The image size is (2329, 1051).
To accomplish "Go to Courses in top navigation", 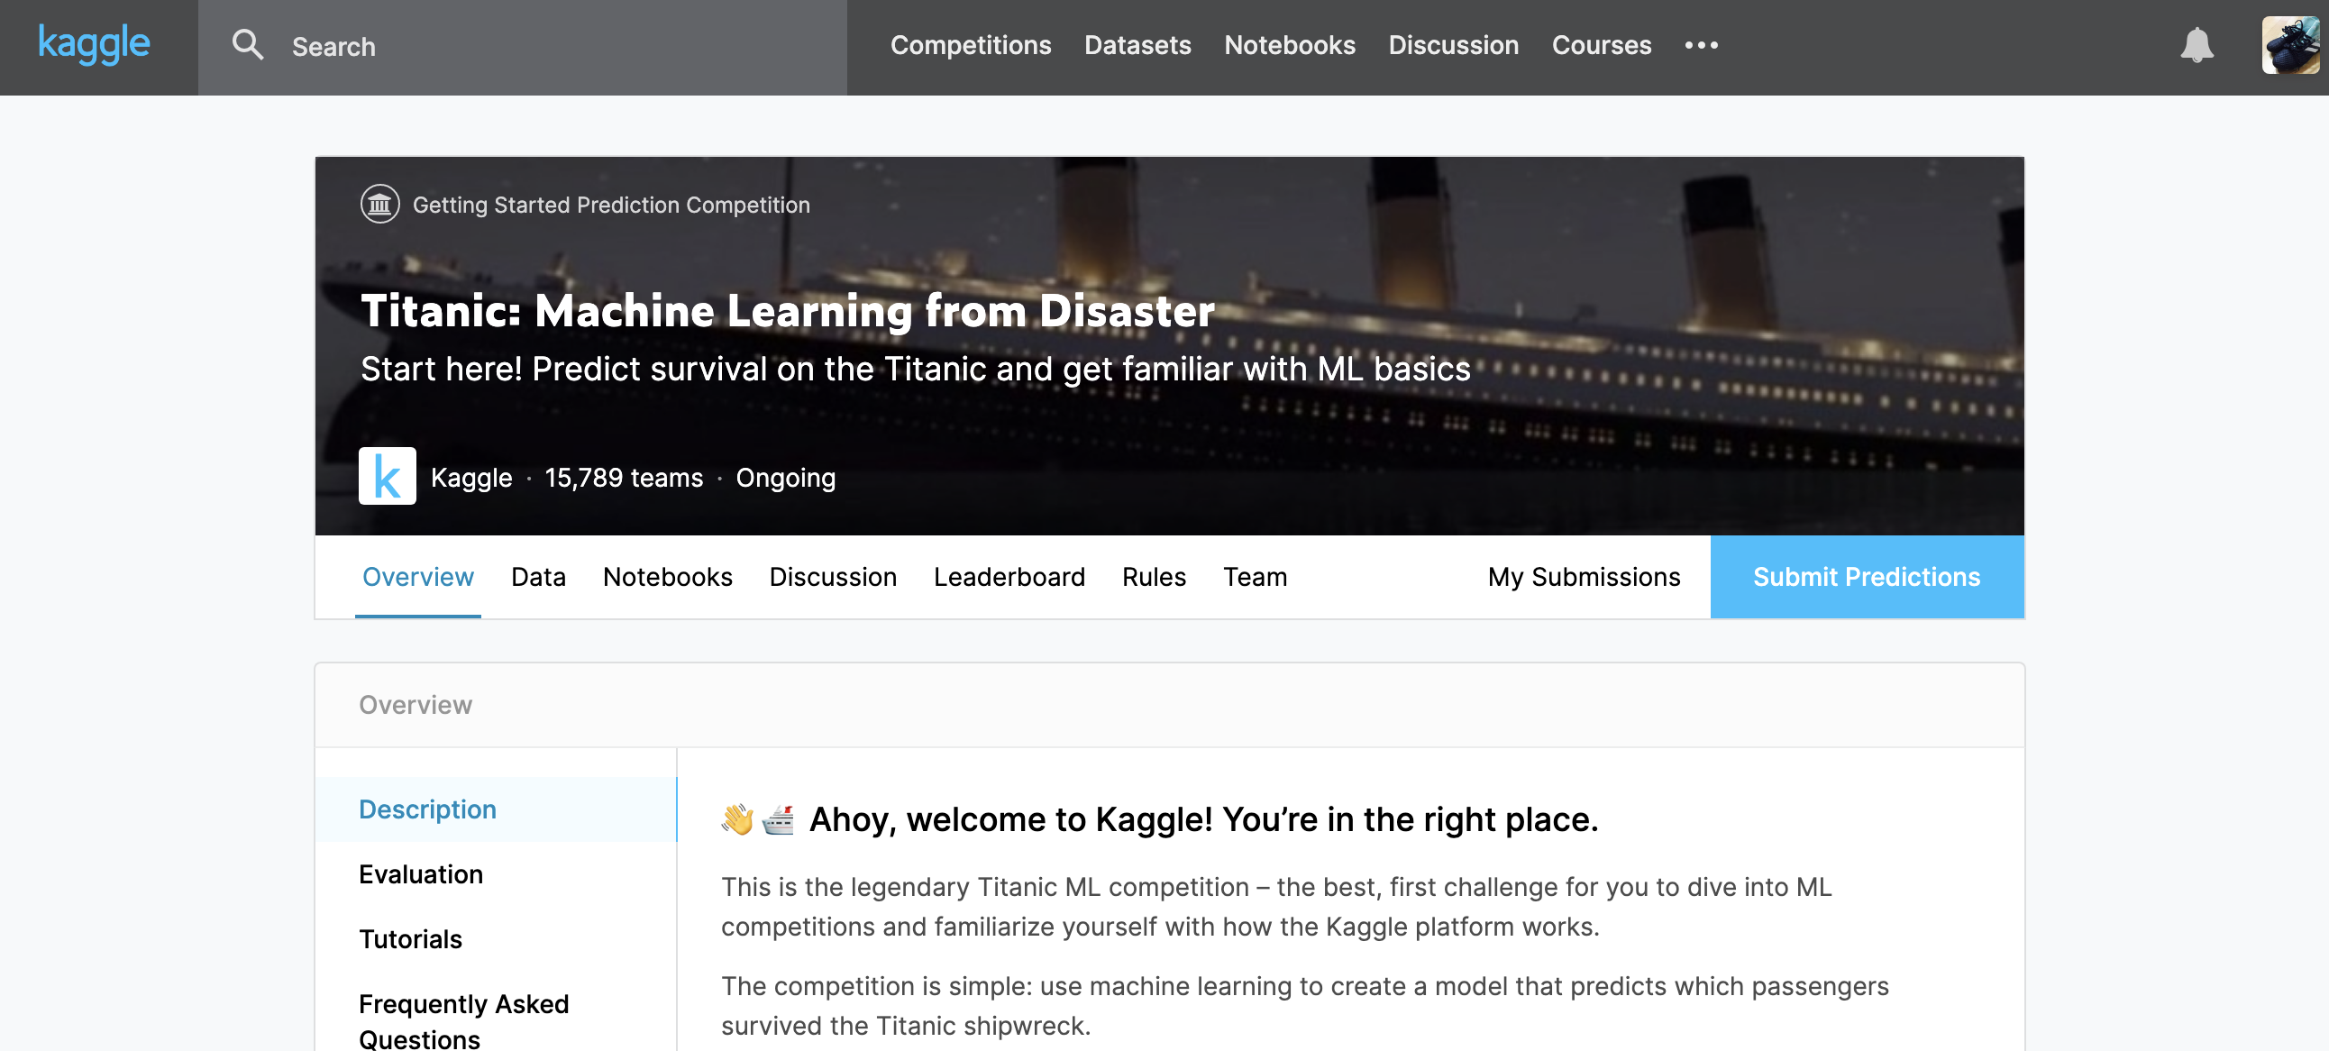I will coord(1600,45).
